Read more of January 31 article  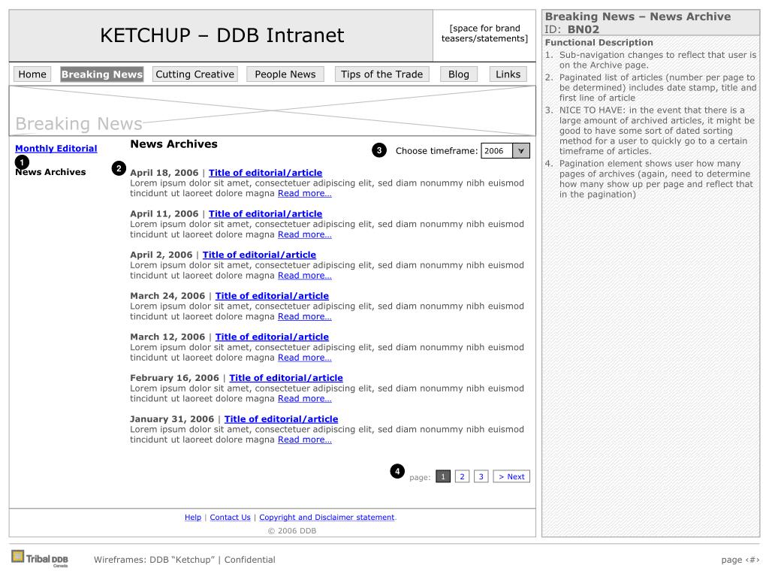305,440
